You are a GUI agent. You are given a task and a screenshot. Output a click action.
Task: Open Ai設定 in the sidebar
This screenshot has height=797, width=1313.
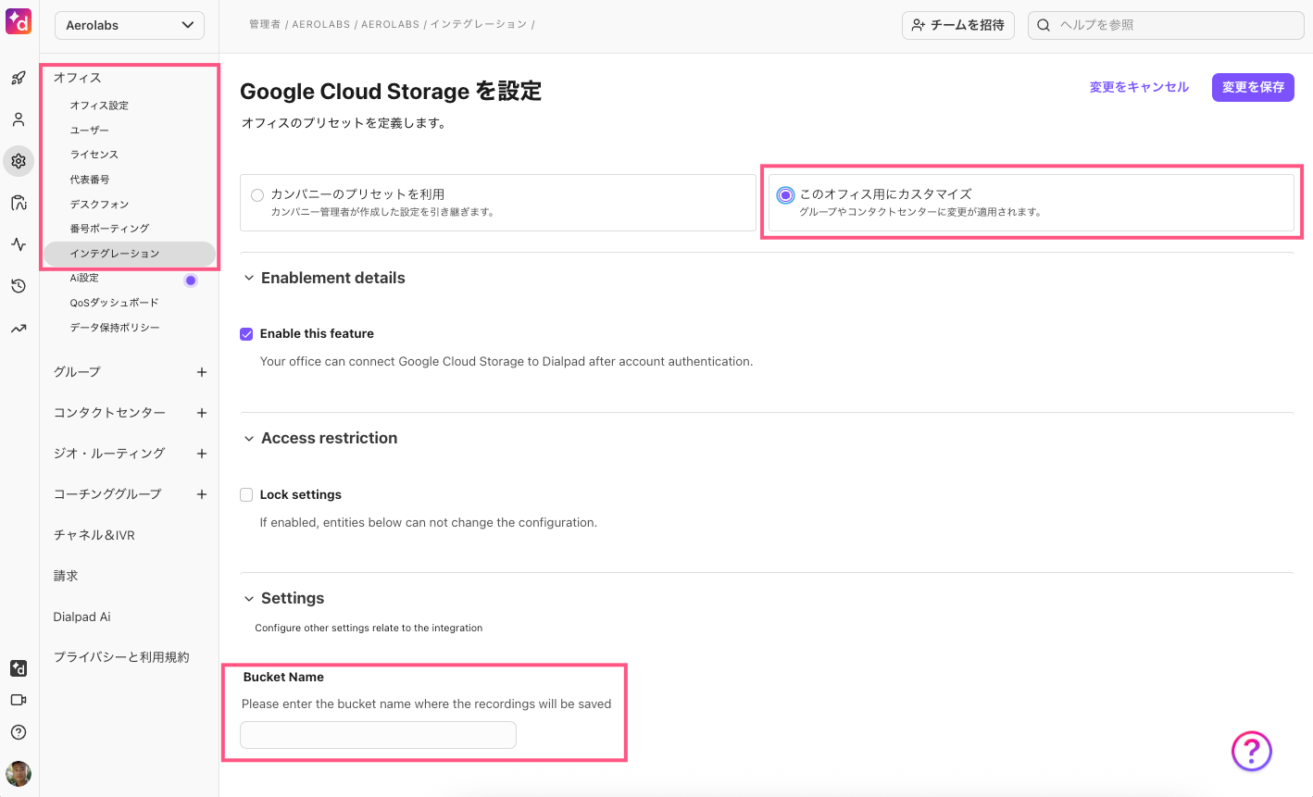[x=83, y=278]
